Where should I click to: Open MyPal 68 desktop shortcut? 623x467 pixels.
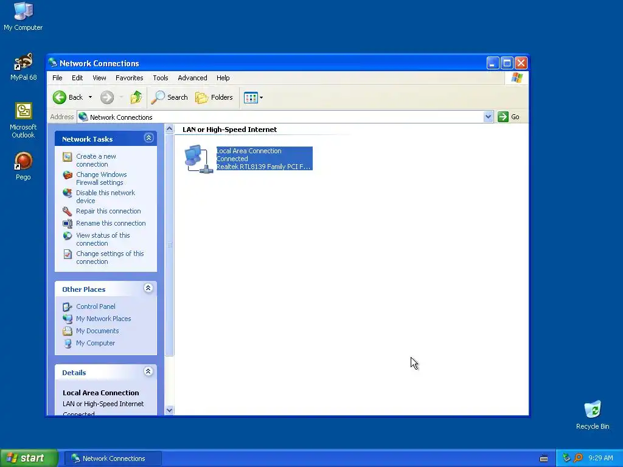(x=24, y=66)
